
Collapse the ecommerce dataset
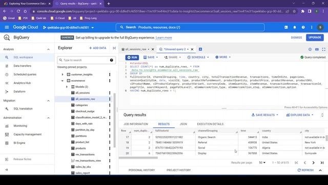click(63, 81)
